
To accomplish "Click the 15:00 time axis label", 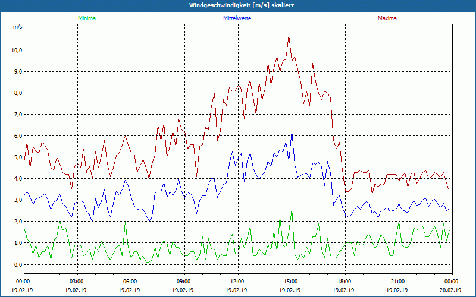I will coord(292,282).
